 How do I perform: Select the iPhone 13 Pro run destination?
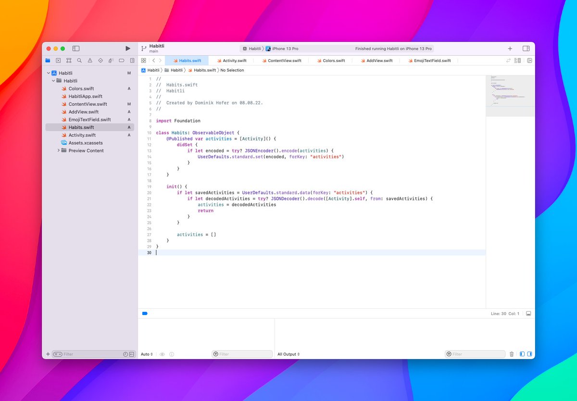pos(285,49)
